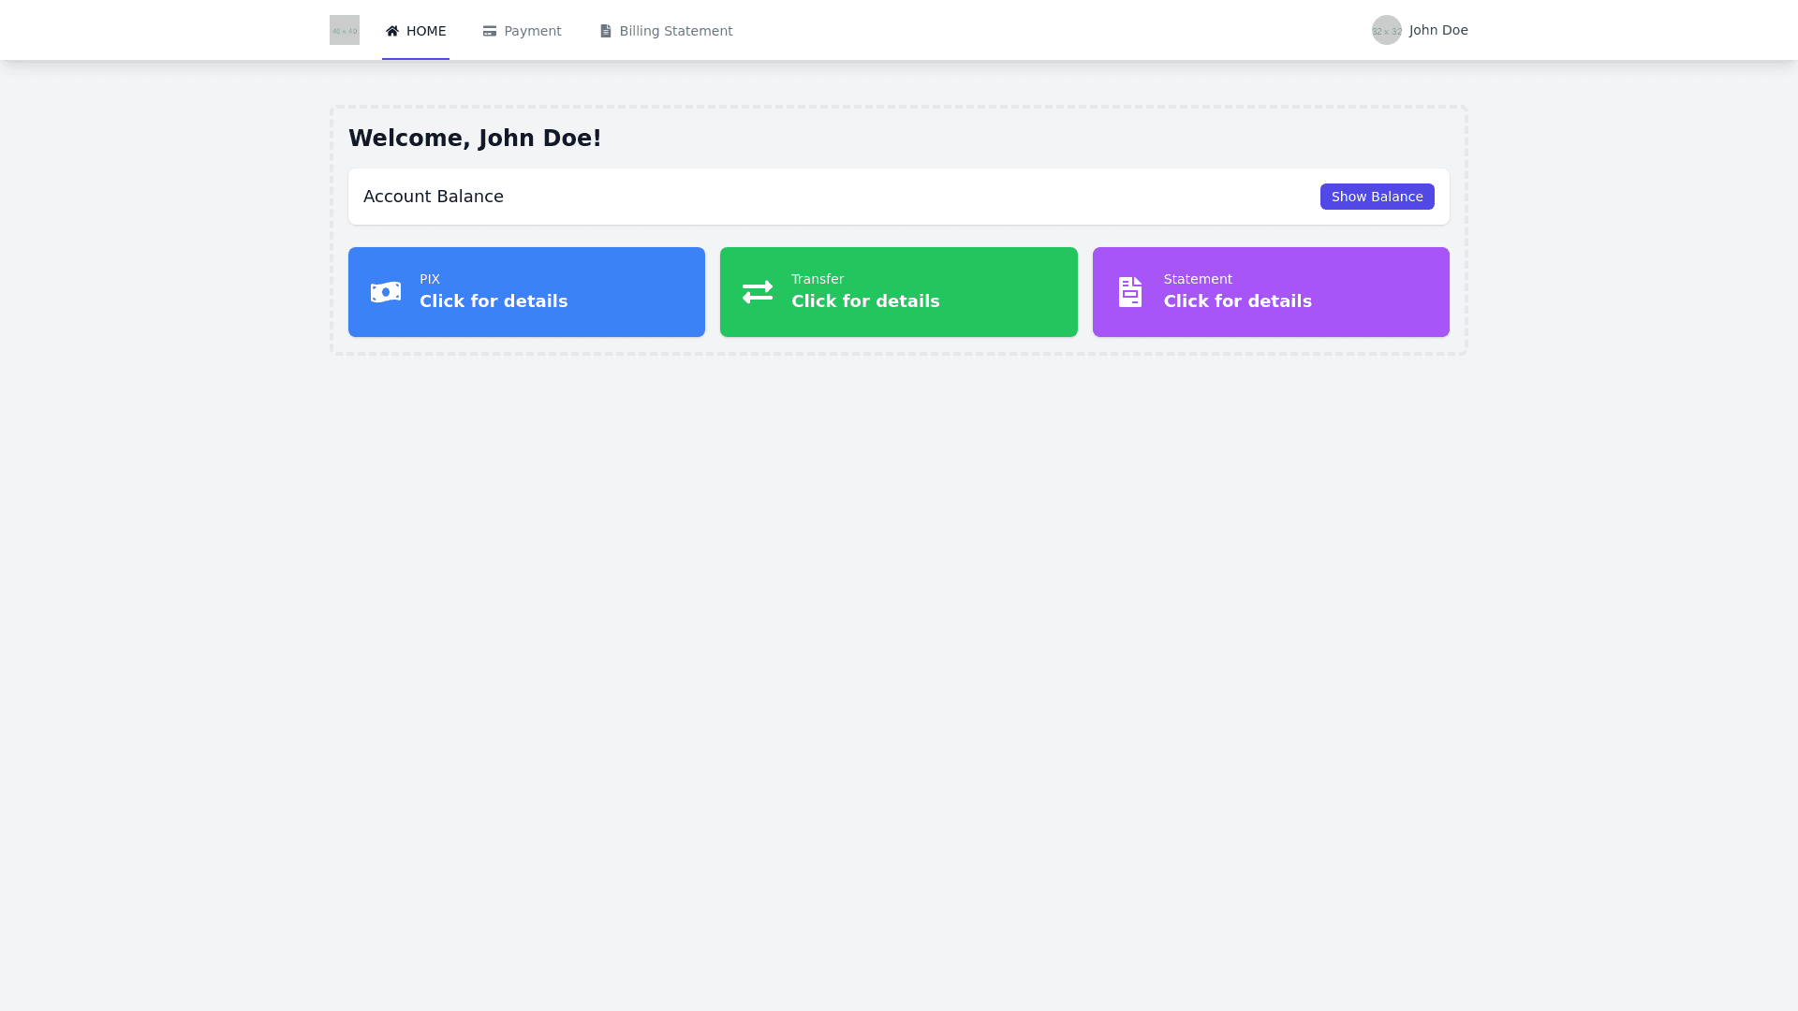Click the home icon in the navbar
The height and width of the screenshot is (1011, 1798).
tap(392, 30)
